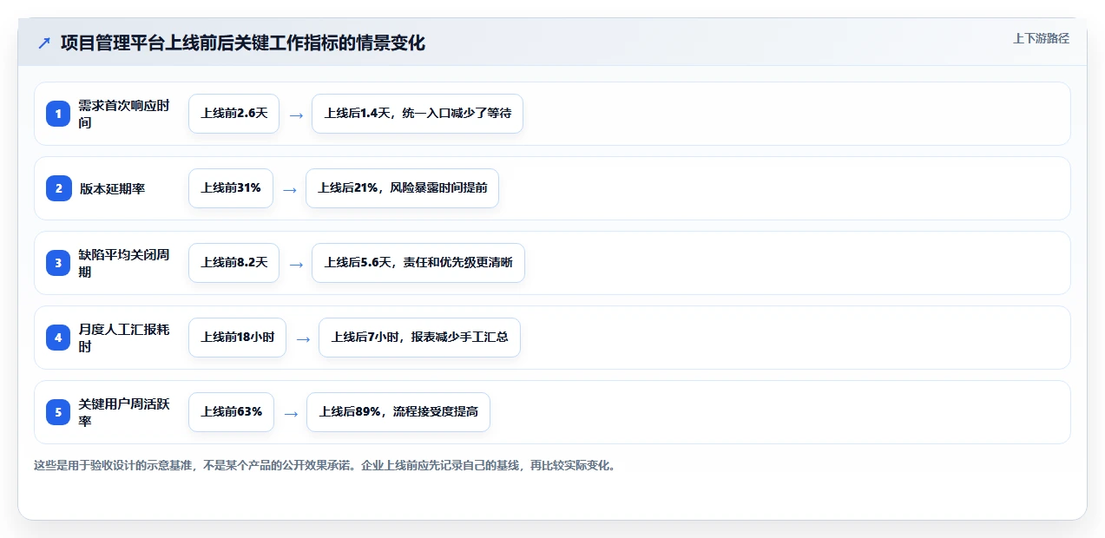Select the 版本延期率 metric label

click(x=113, y=188)
